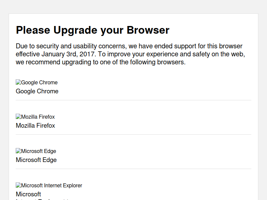Click the Google Chrome image alt text

click(x=39, y=82)
